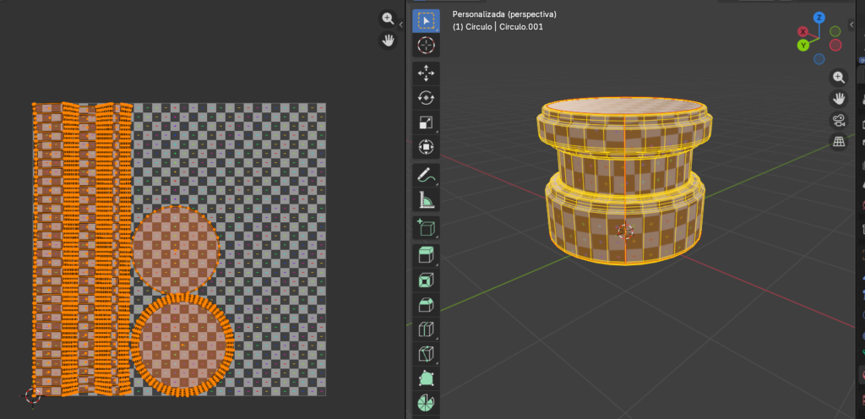The width and height of the screenshot is (865, 419).
Task: Select the Select Box tool
Action: tap(426, 21)
